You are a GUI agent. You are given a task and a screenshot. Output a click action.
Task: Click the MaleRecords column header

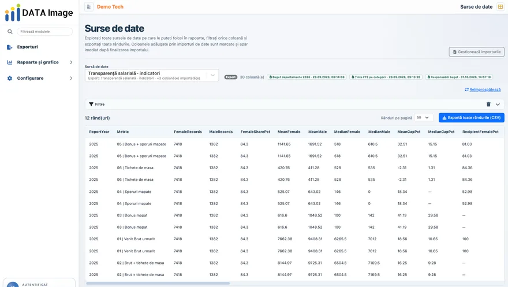point(221,132)
